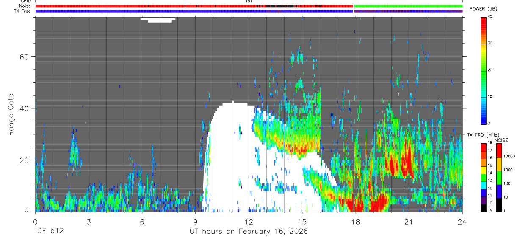Click the 24 tick on UT hours axis
The width and height of the screenshot is (520, 240).
point(462,222)
